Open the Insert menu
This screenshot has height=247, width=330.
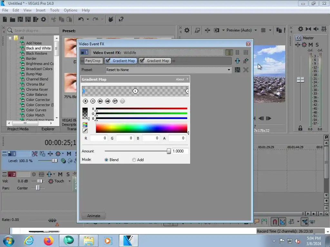(x=40, y=10)
